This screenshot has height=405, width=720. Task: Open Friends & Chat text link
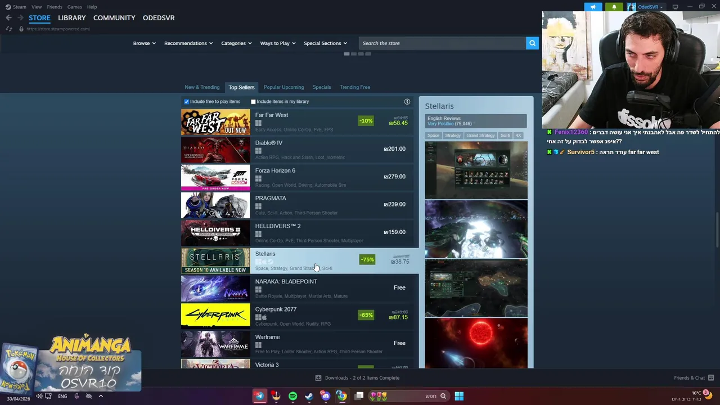(689, 378)
